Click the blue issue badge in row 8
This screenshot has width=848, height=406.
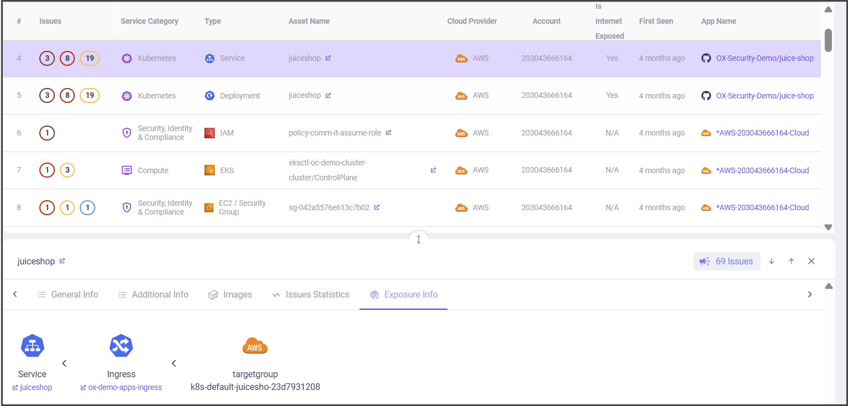(88, 208)
